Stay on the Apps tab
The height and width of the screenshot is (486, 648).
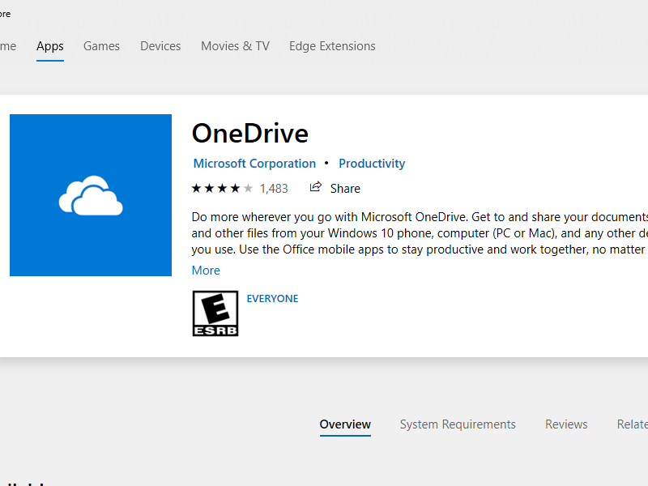(x=49, y=46)
